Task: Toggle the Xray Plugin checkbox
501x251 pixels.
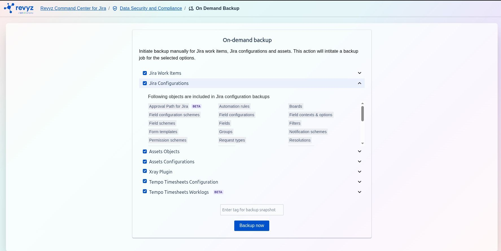Action: (145, 171)
